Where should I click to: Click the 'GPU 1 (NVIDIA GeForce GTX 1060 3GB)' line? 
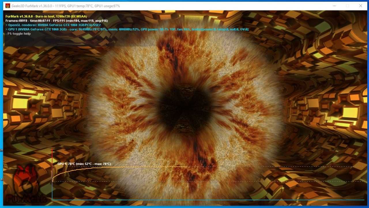[x=127, y=29]
